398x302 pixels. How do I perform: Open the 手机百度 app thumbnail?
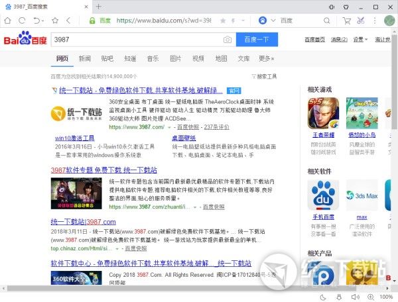click(x=323, y=196)
